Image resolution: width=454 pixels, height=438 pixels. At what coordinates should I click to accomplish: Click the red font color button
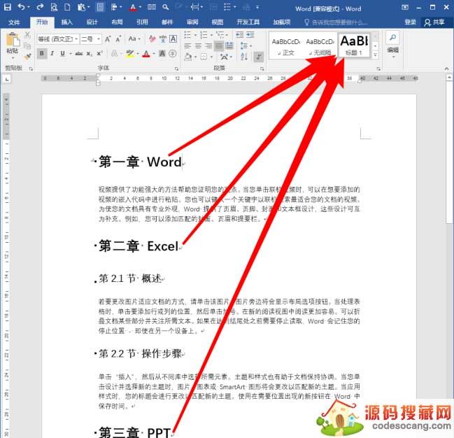click(x=147, y=54)
